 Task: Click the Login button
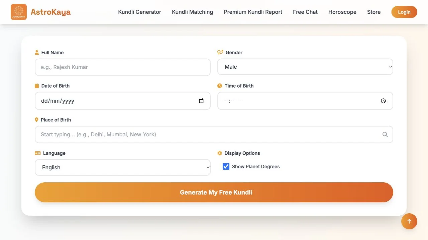point(404,12)
